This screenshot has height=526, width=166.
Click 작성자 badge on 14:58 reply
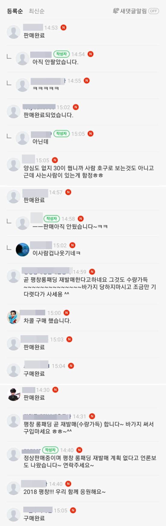pyautogui.click(x=52, y=218)
